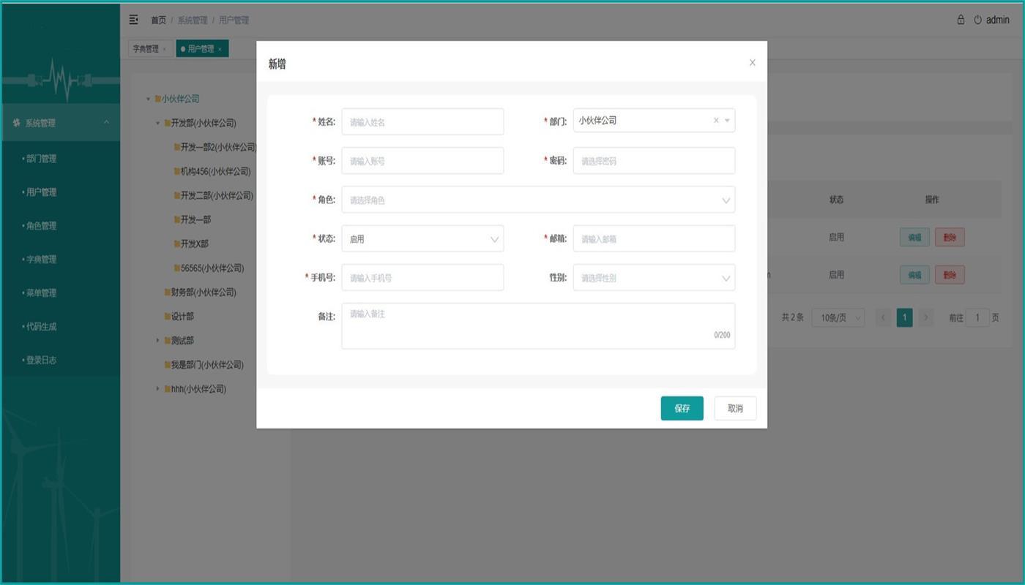This screenshot has height=585, width=1025.
Task: Expand the hhh(小伙伴公司) tree node
Action: [x=157, y=389]
